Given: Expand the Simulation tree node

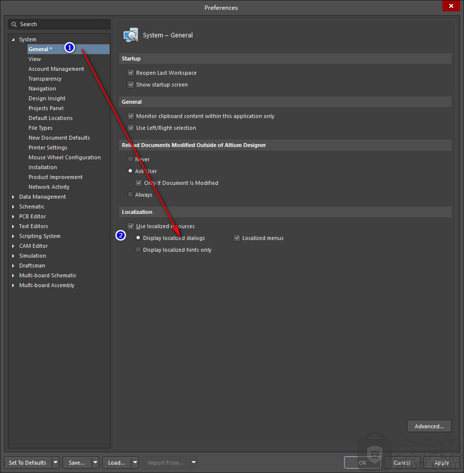Looking at the screenshot, I should point(13,256).
